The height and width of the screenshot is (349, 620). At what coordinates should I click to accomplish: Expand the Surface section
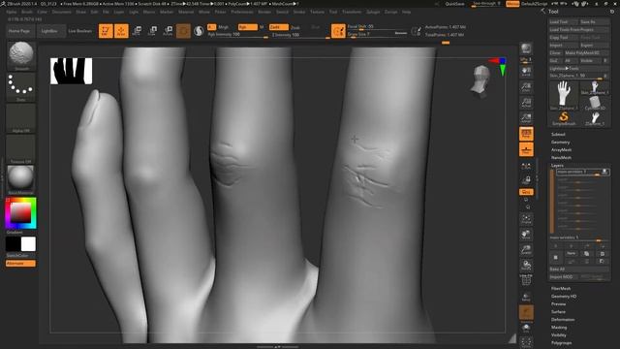[x=558, y=312]
